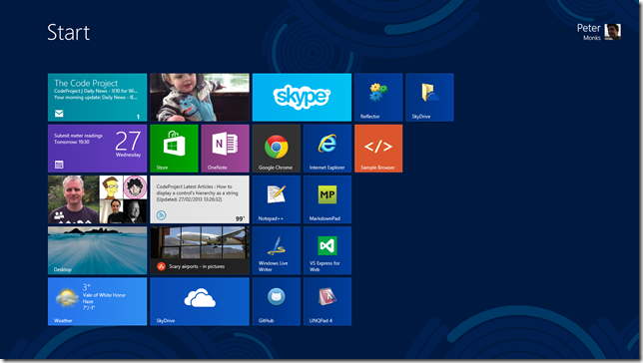643x363 pixels.
Task: Open the wide SkyDrive cloud tile
Action: pos(200,301)
